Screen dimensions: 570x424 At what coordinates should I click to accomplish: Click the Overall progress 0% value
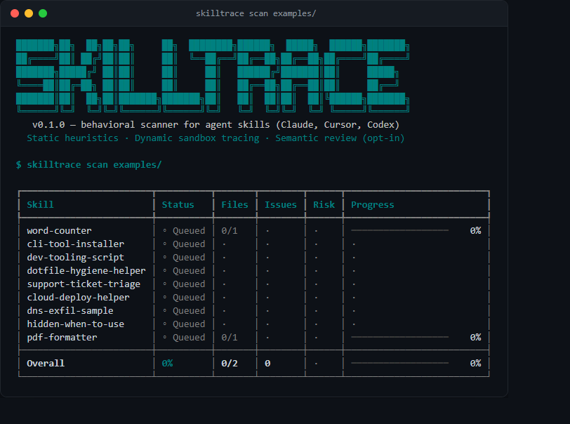pos(475,363)
